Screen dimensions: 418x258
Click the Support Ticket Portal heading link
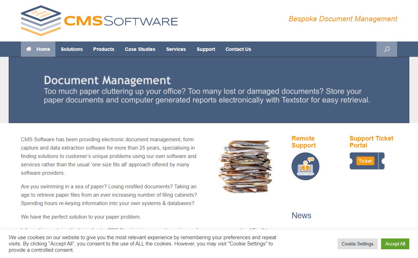tap(371, 142)
